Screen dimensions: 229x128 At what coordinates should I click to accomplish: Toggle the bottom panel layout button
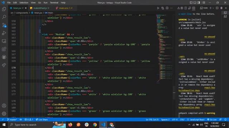point(195,2)
